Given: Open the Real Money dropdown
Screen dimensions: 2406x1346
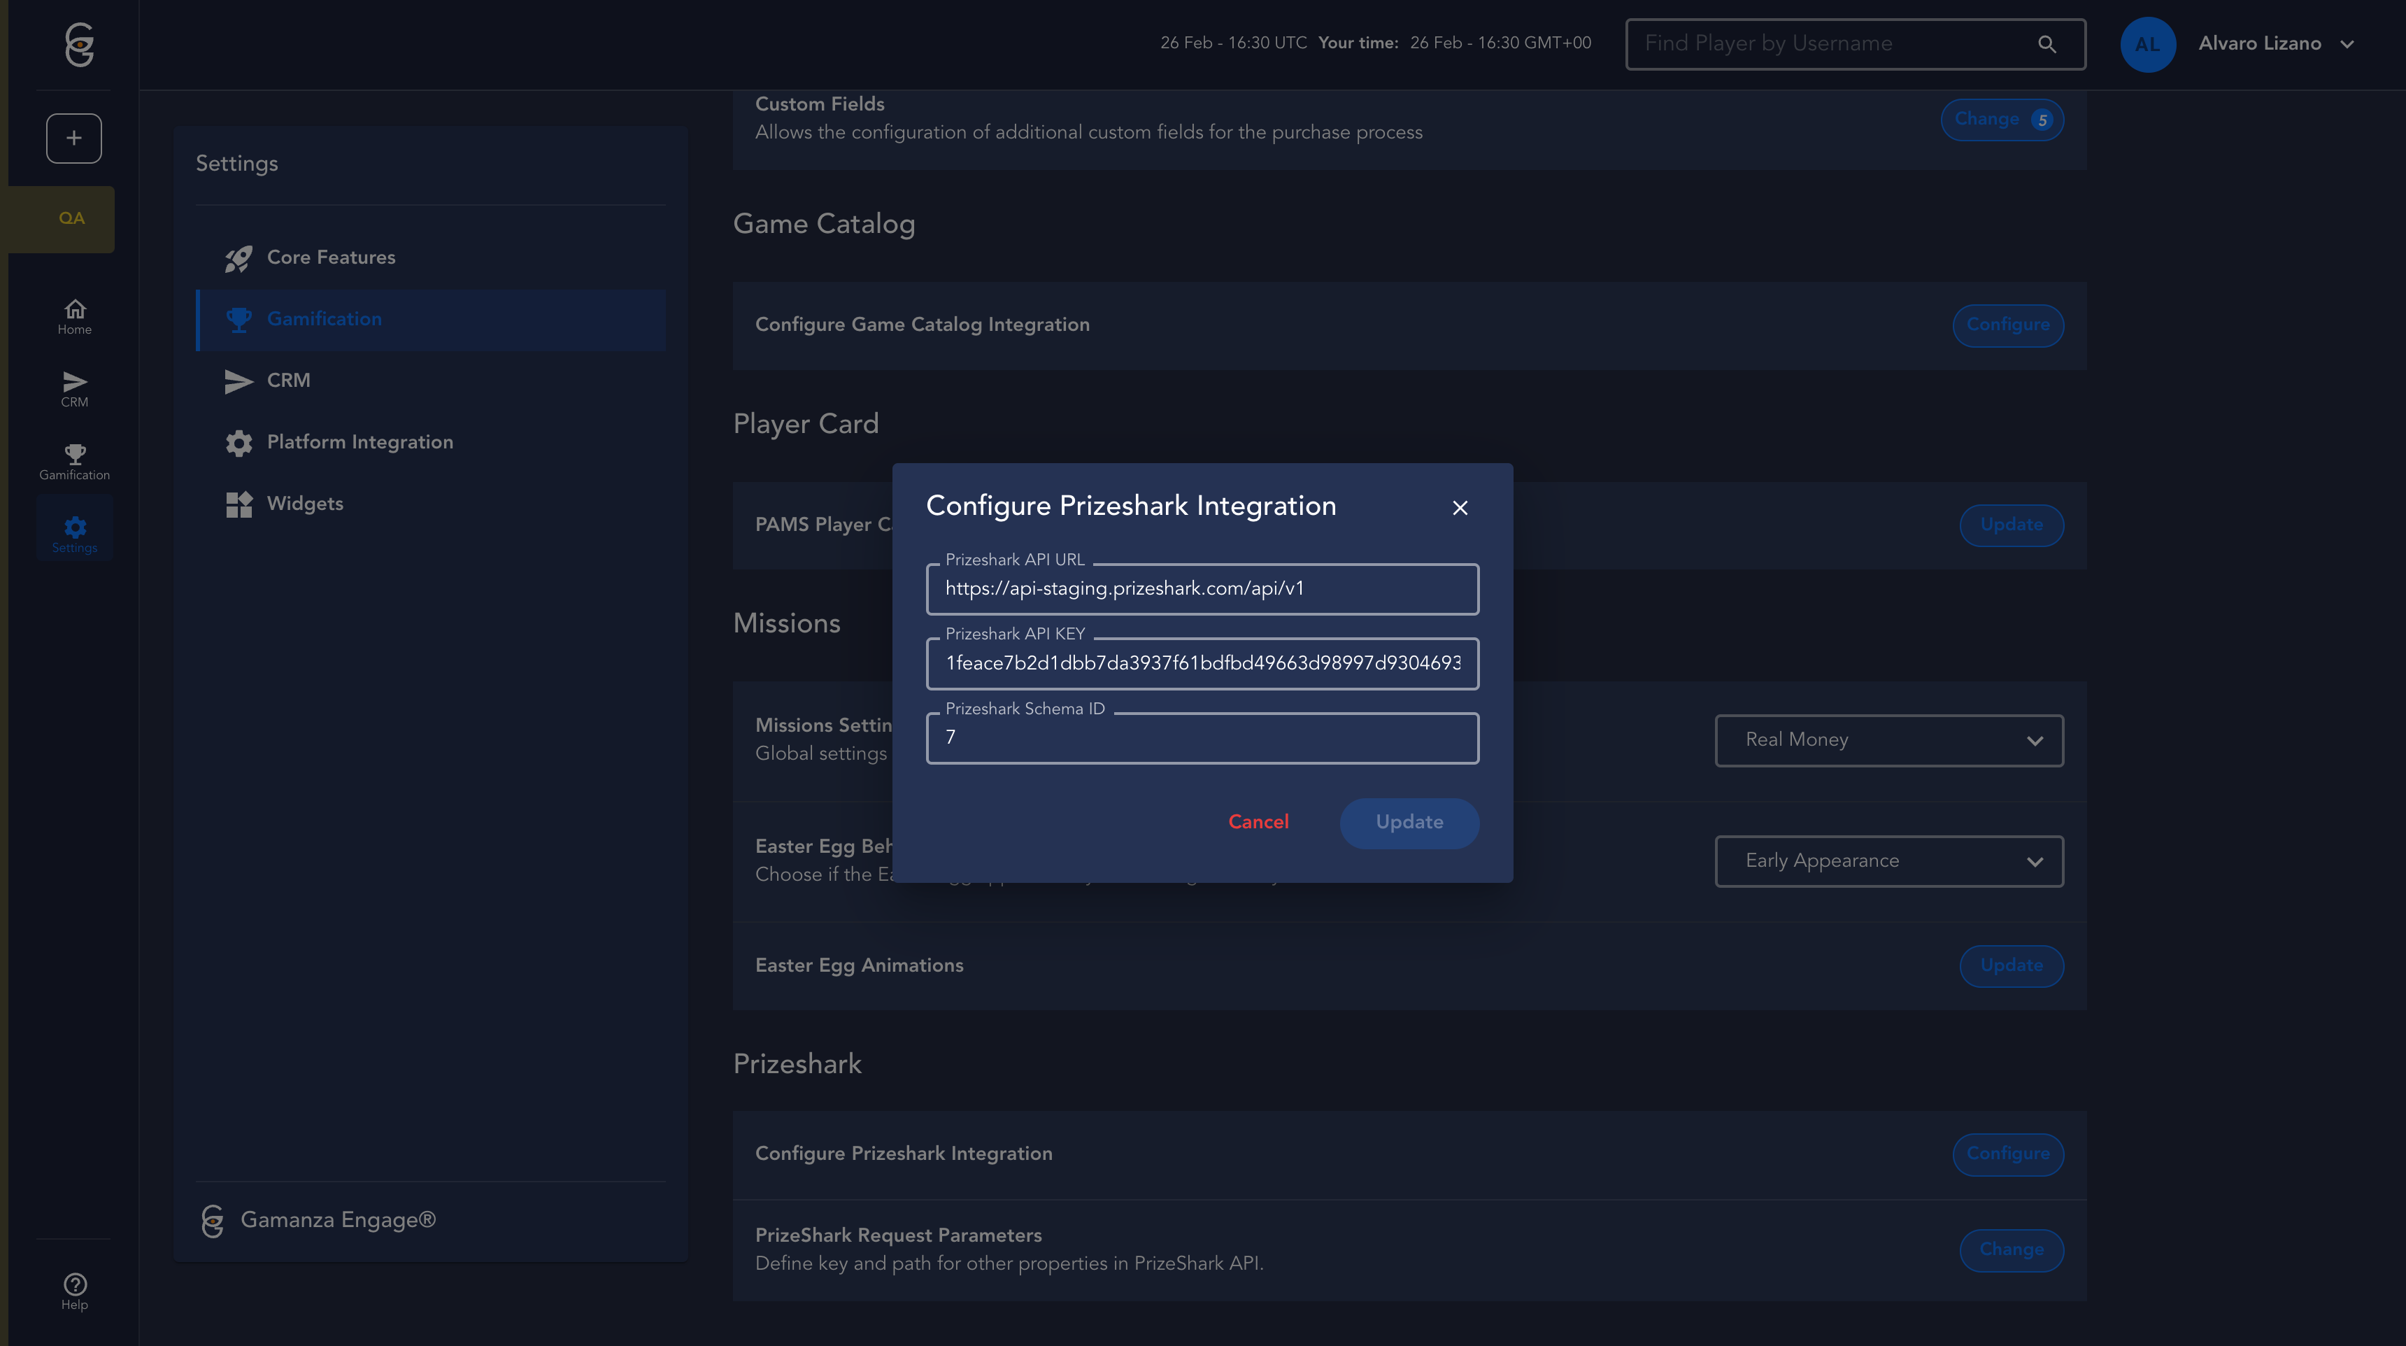Looking at the screenshot, I should click(x=1888, y=739).
